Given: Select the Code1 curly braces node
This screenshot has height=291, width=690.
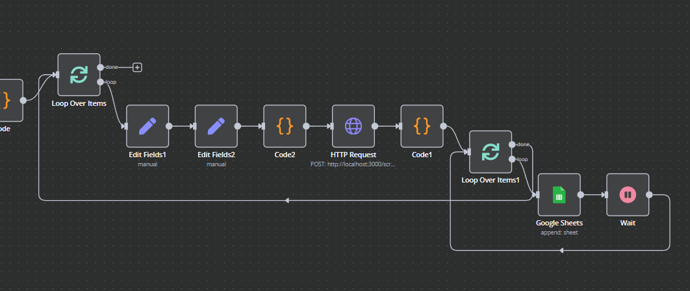Looking at the screenshot, I should pos(422,126).
